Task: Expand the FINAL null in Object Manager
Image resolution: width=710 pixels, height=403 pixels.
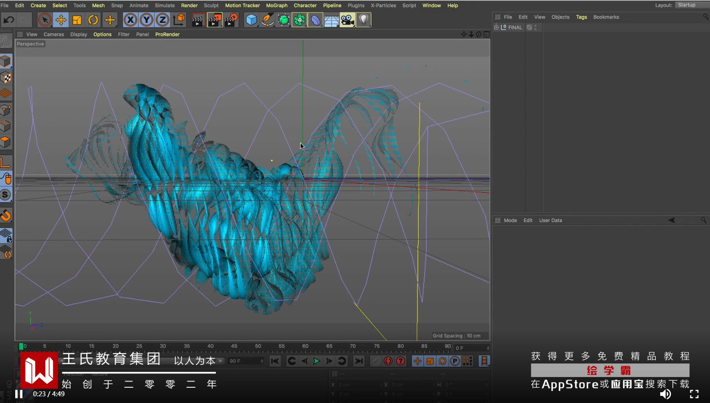Action: pos(496,27)
